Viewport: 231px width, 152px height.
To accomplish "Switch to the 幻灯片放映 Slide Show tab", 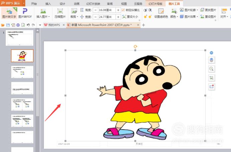I will pyautogui.click(x=93, y=4).
